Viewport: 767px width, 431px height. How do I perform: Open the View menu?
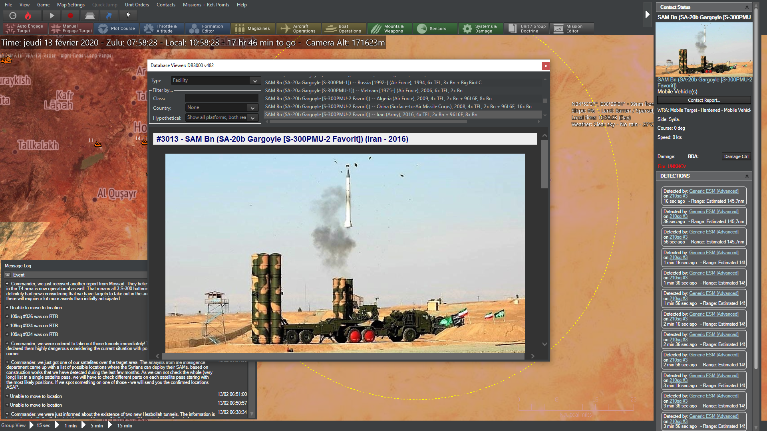pos(24,5)
